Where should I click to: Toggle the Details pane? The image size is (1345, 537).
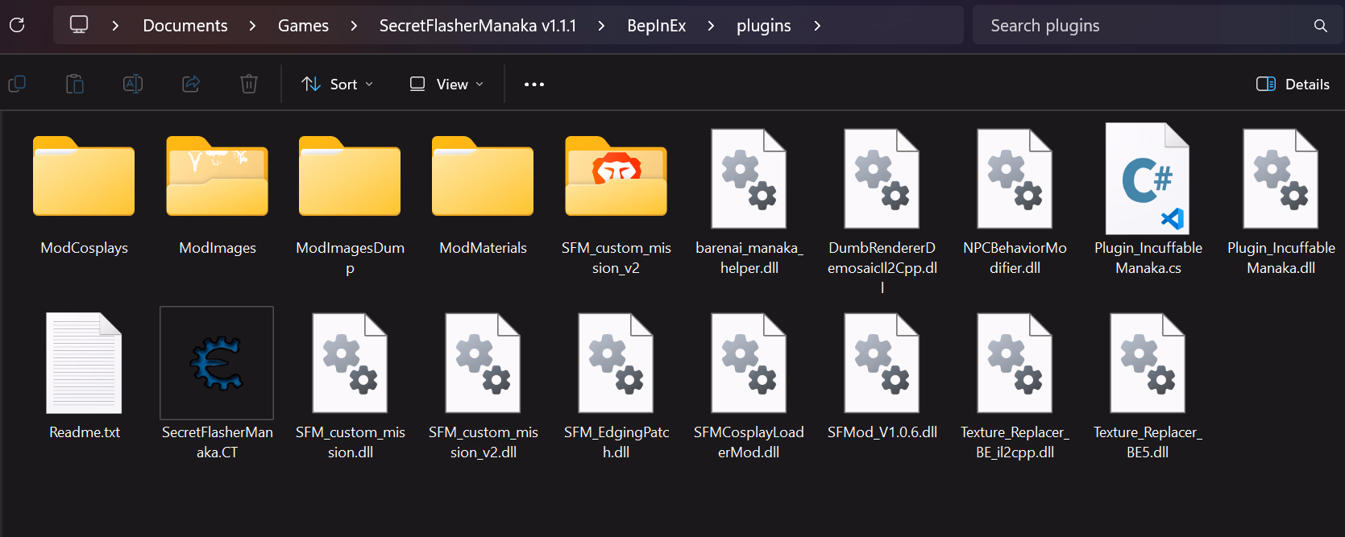click(1293, 84)
